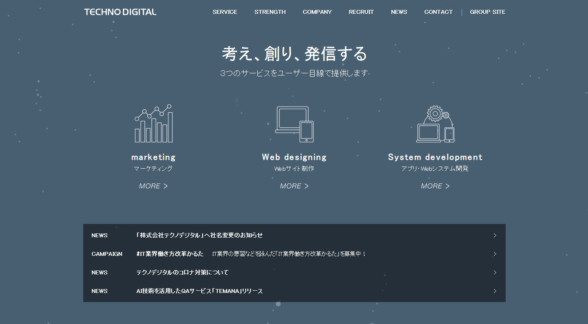Open the COMPANY menu
588x324 pixels.
tap(317, 12)
